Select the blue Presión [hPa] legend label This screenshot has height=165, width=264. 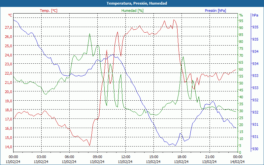215,11
